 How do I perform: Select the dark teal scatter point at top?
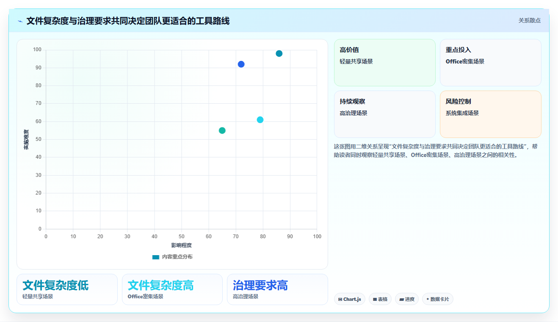[279, 53]
